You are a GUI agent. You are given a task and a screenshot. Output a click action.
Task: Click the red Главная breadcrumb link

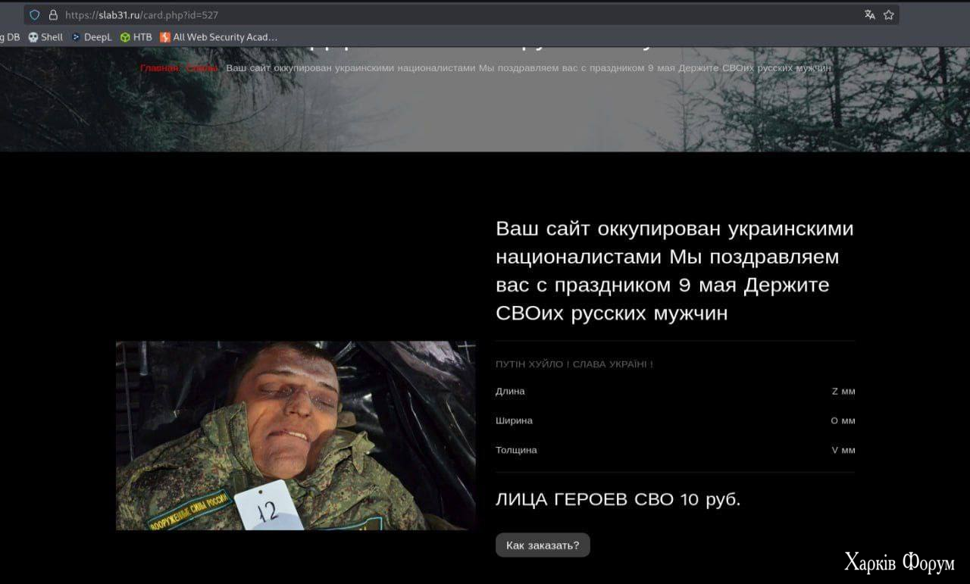[160, 68]
